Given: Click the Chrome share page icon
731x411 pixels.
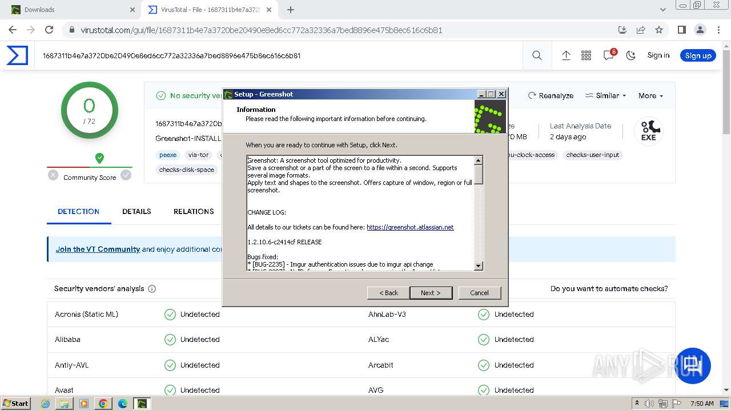Looking at the screenshot, I should coord(641,30).
